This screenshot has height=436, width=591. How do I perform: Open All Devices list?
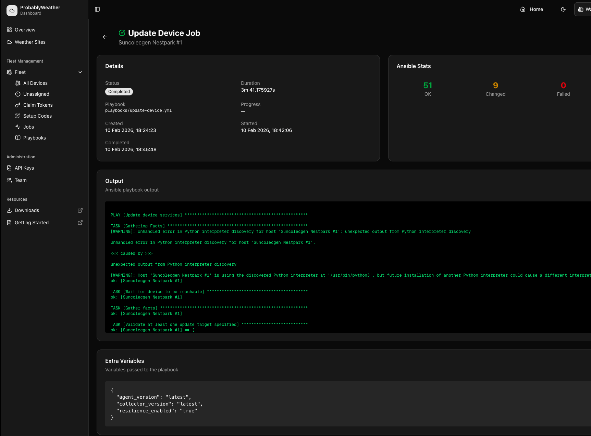click(x=35, y=83)
